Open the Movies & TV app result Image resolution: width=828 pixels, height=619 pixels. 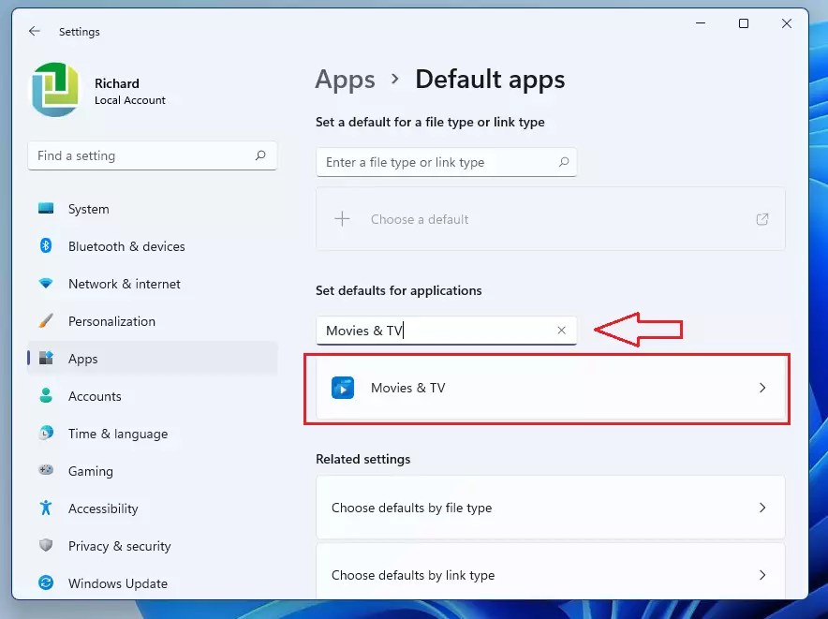click(550, 389)
